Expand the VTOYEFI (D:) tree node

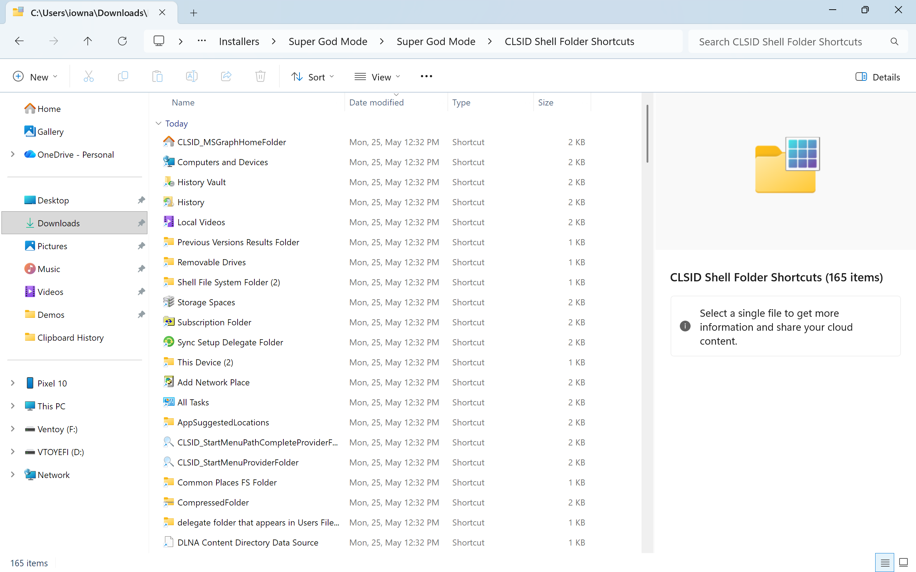coord(13,452)
